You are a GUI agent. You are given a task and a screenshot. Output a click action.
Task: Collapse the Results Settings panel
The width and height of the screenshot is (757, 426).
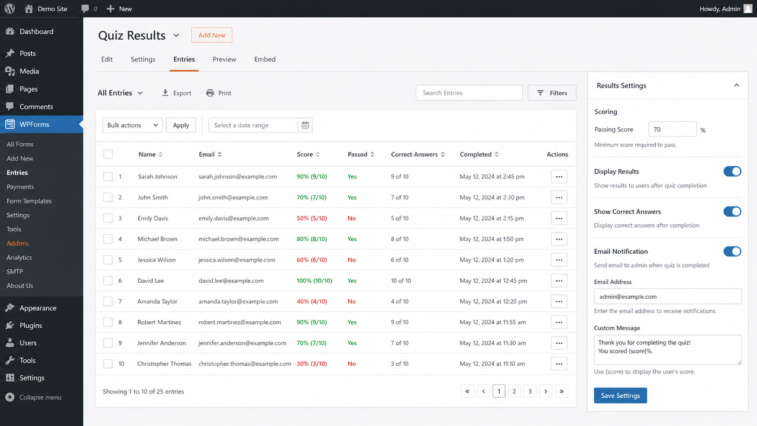[x=736, y=85]
